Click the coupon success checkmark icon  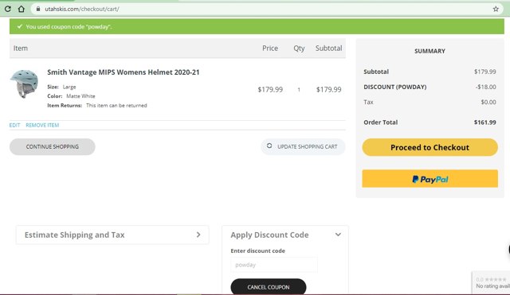(20, 26)
